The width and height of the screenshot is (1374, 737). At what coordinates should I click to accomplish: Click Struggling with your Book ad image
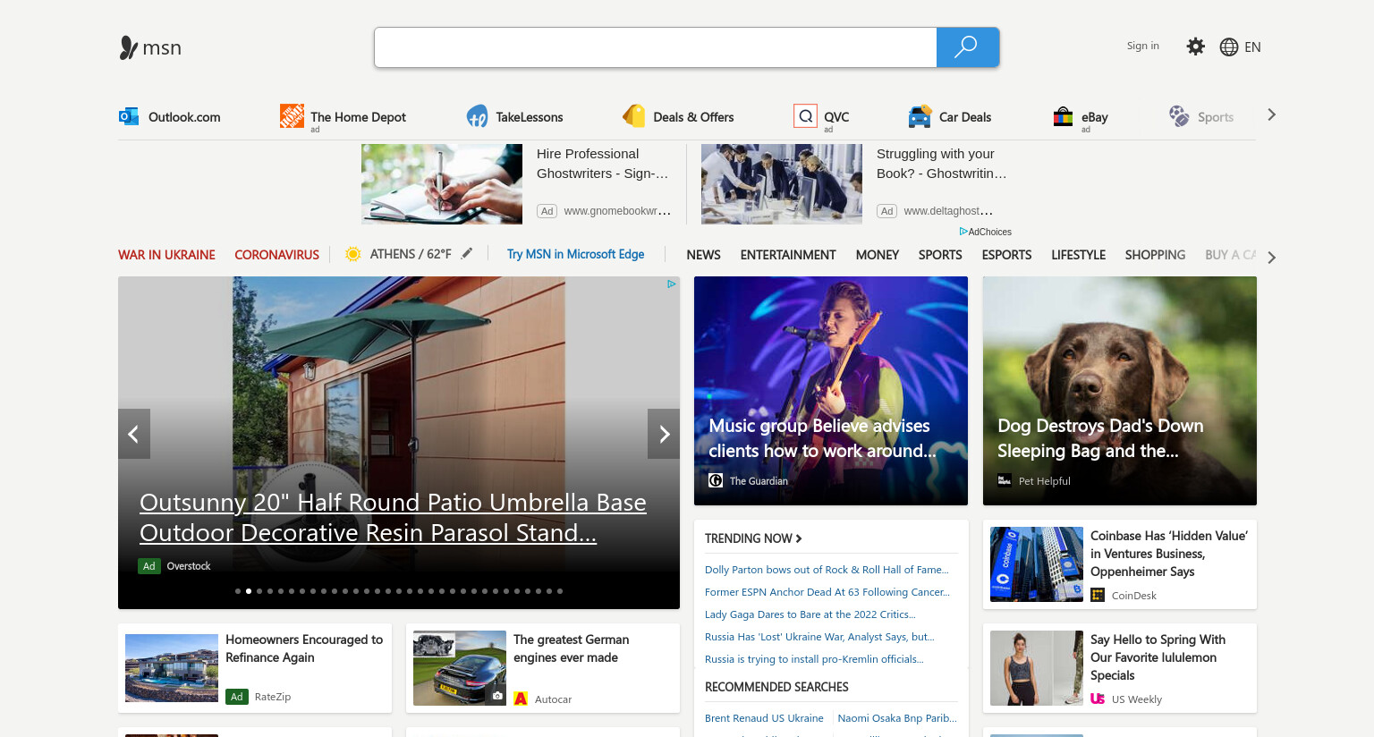(x=782, y=184)
